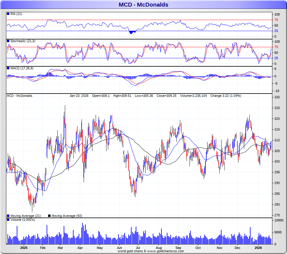This screenshot has width=287, height=254.
Task: Click the RSI (21) blue legend square
Action: pos(8,14)
